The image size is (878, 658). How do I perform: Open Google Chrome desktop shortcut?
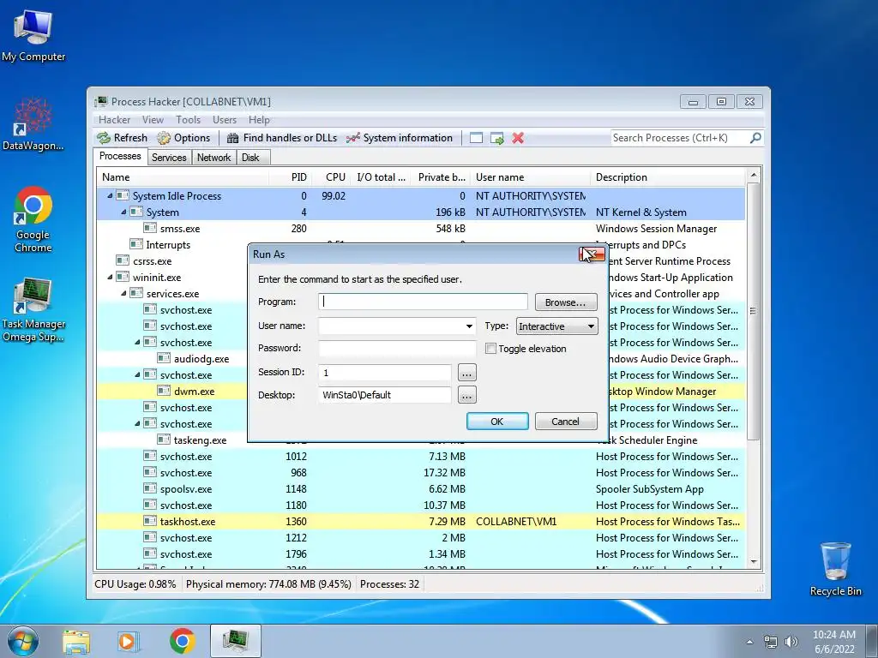[33, 219]
